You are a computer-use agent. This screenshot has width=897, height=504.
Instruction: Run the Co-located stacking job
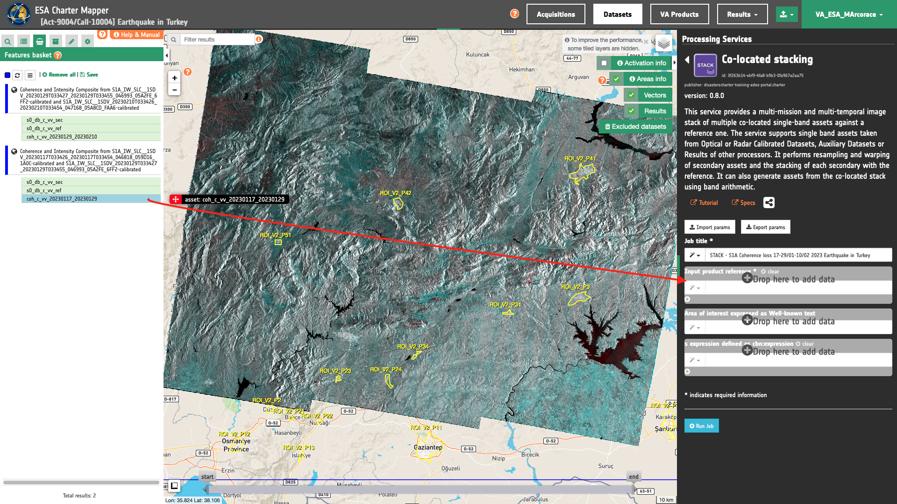click(x=701, y=426)
